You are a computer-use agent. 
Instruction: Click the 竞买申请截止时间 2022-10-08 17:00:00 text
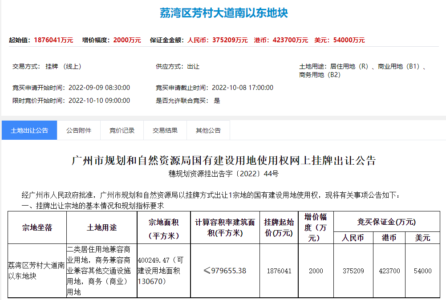pos(215,88)
